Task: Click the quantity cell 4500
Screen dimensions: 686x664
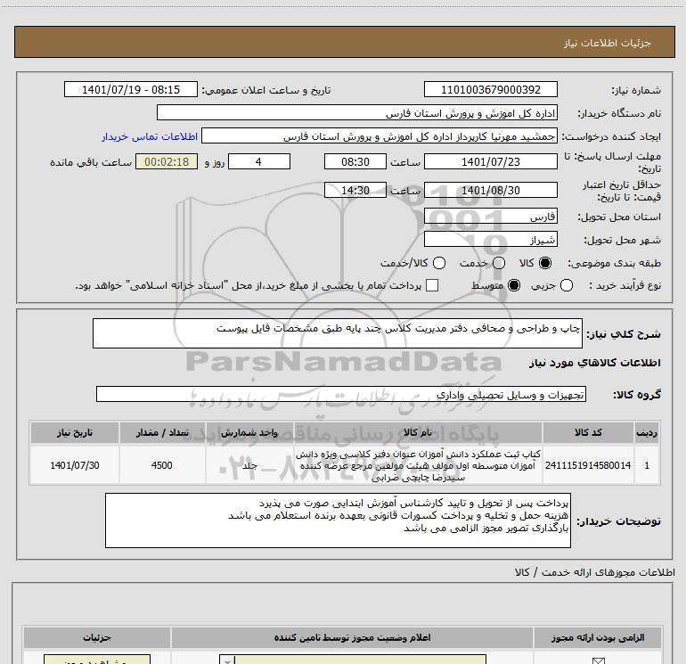Action: click(x=162, y=465)
